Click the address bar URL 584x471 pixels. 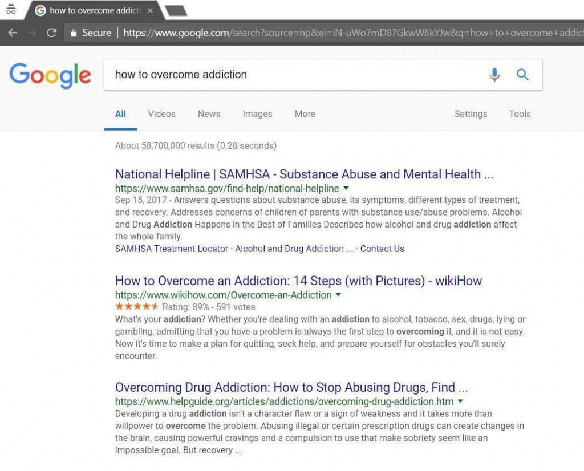point(353,33)
